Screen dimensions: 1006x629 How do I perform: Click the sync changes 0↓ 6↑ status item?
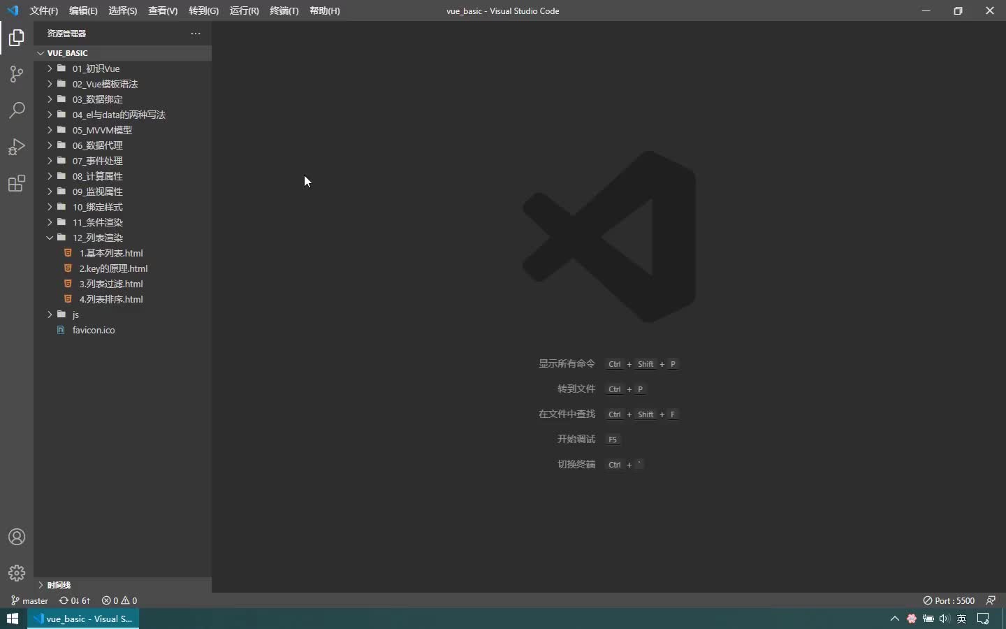click(75, 600)
